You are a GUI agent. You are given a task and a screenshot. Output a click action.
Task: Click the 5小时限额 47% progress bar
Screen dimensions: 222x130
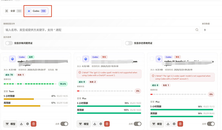click(x=36, y=99)
